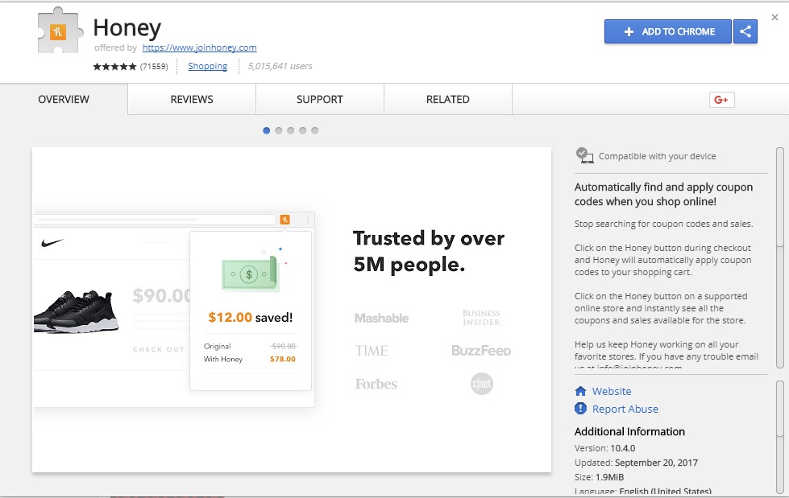Open the Related tab
789x498 pixels.
(448, 100)
